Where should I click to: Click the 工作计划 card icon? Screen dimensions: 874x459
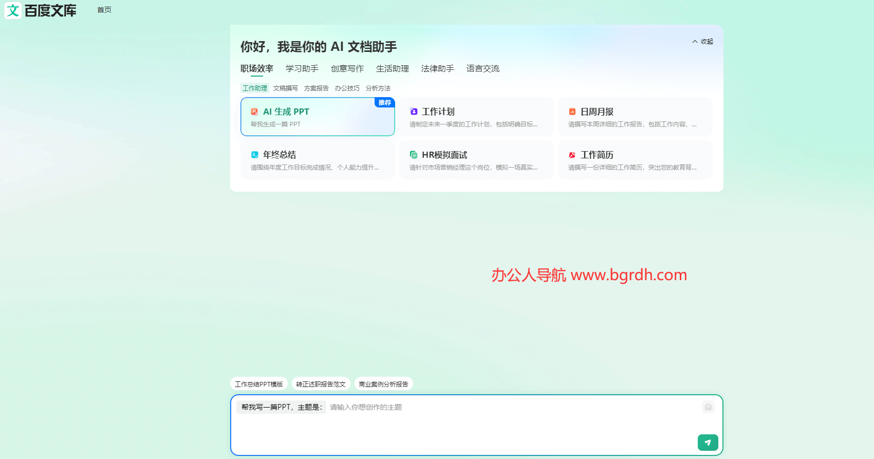click(414, 112)
